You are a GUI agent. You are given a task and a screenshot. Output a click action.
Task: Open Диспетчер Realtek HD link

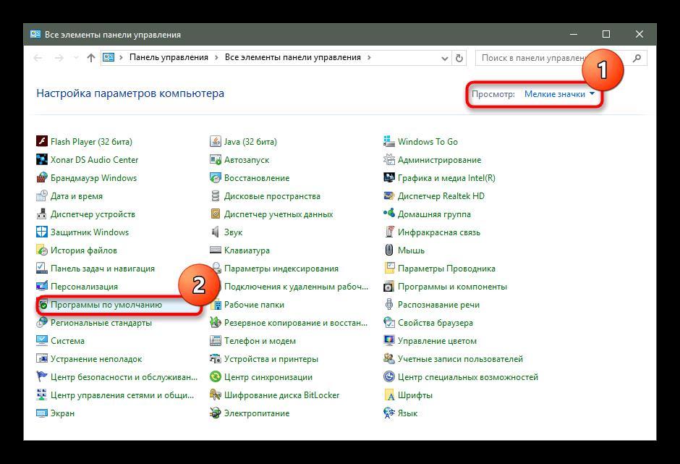click(441, 196)
